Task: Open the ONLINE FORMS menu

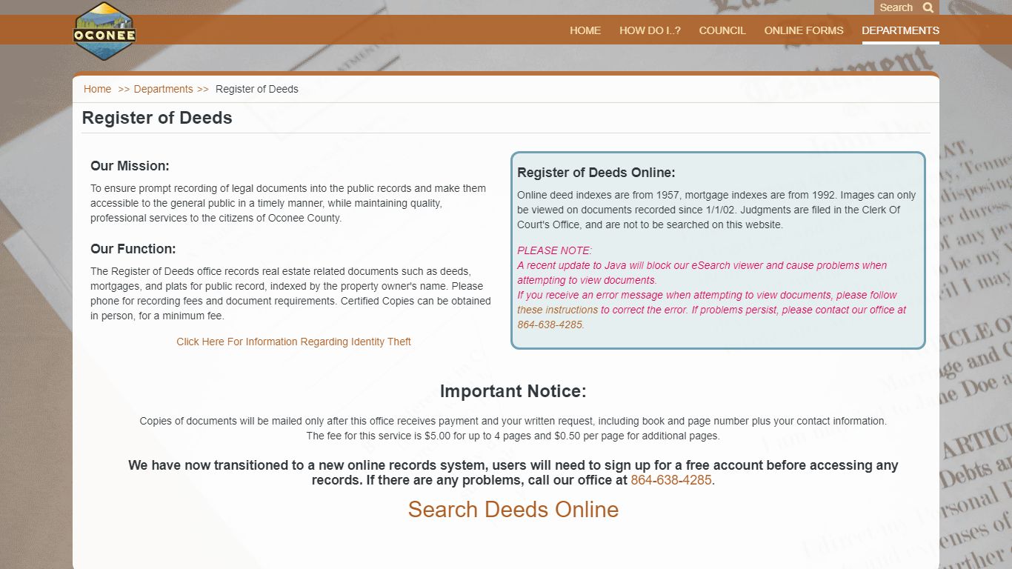Action: coord(804,30)
